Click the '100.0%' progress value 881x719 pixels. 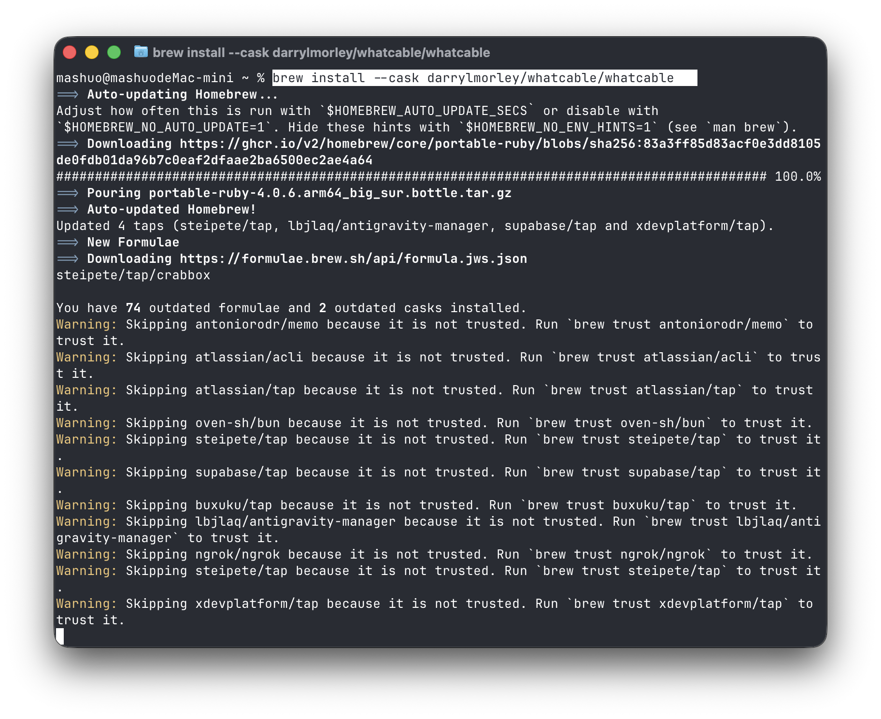click(798, 176)
